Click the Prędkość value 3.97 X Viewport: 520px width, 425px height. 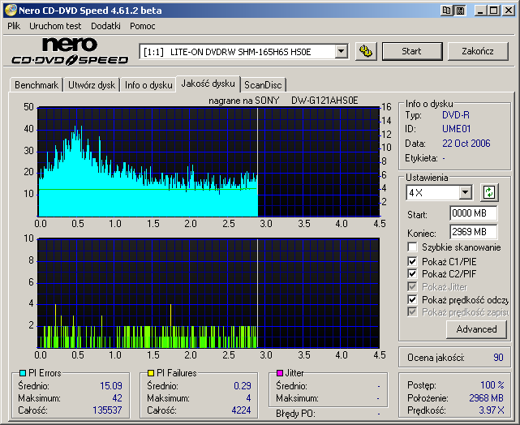coord(491,410)
